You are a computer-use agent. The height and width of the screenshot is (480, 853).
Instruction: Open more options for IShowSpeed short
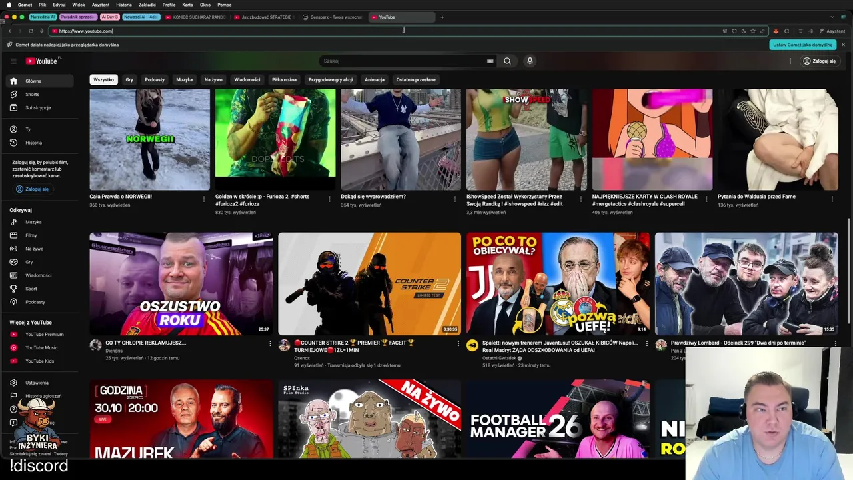(x=581, y=199)
